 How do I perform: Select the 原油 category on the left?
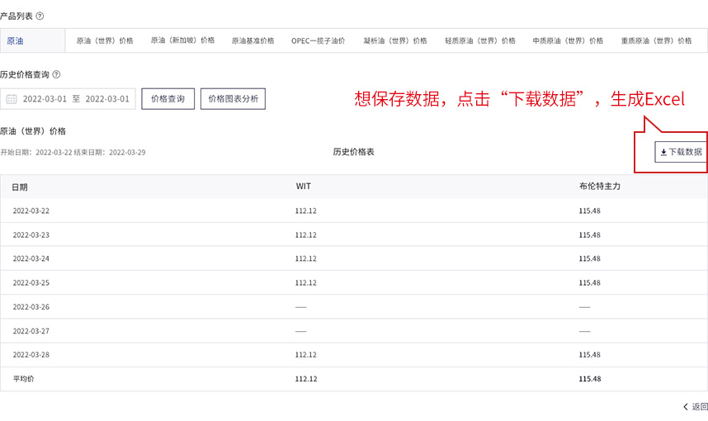16,40
